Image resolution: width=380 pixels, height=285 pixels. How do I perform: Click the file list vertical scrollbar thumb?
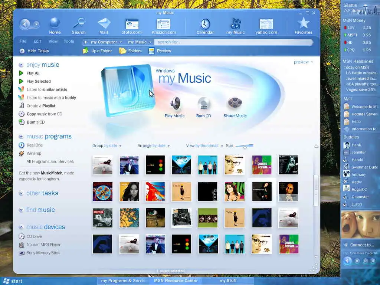[316, 190]
